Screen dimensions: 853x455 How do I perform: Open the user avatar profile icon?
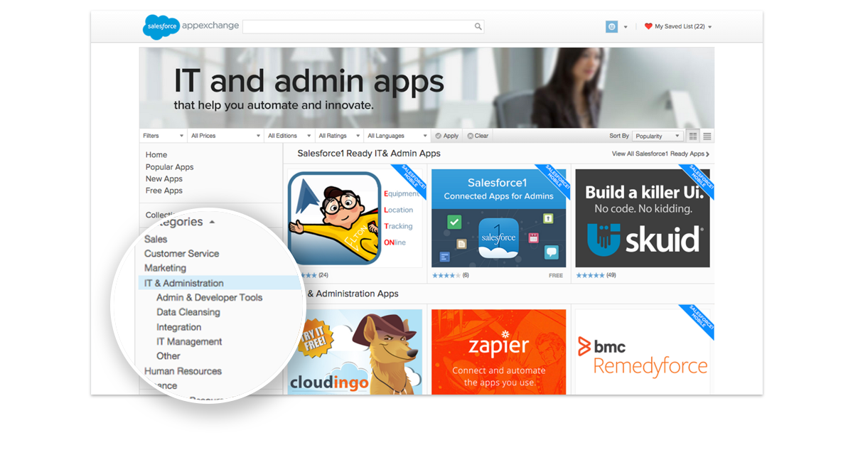point(611,27)
